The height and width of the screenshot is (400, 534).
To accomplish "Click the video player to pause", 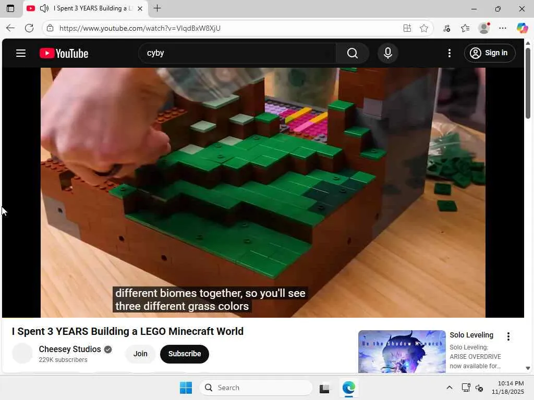I will pos(263,193).
